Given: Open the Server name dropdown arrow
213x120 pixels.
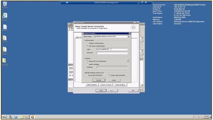Looking at the screenshot, I should [128, 36].
